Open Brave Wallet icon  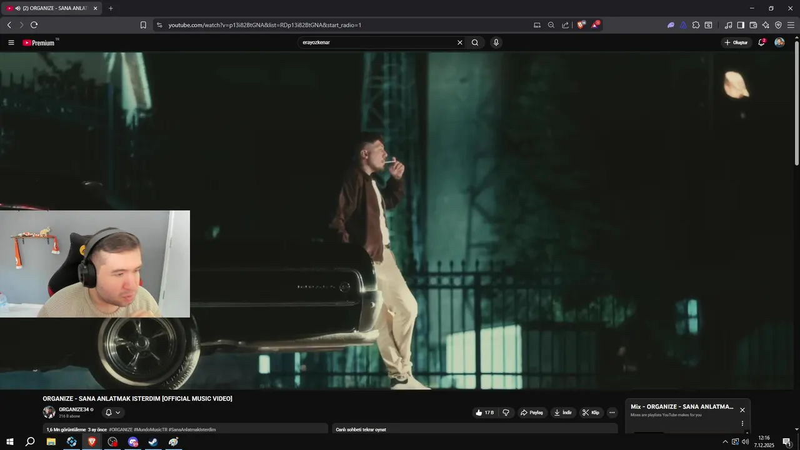pyautogui.click(x=753, y=25)
